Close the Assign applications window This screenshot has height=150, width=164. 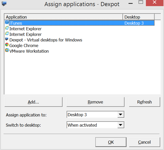(x=155, y=3)
